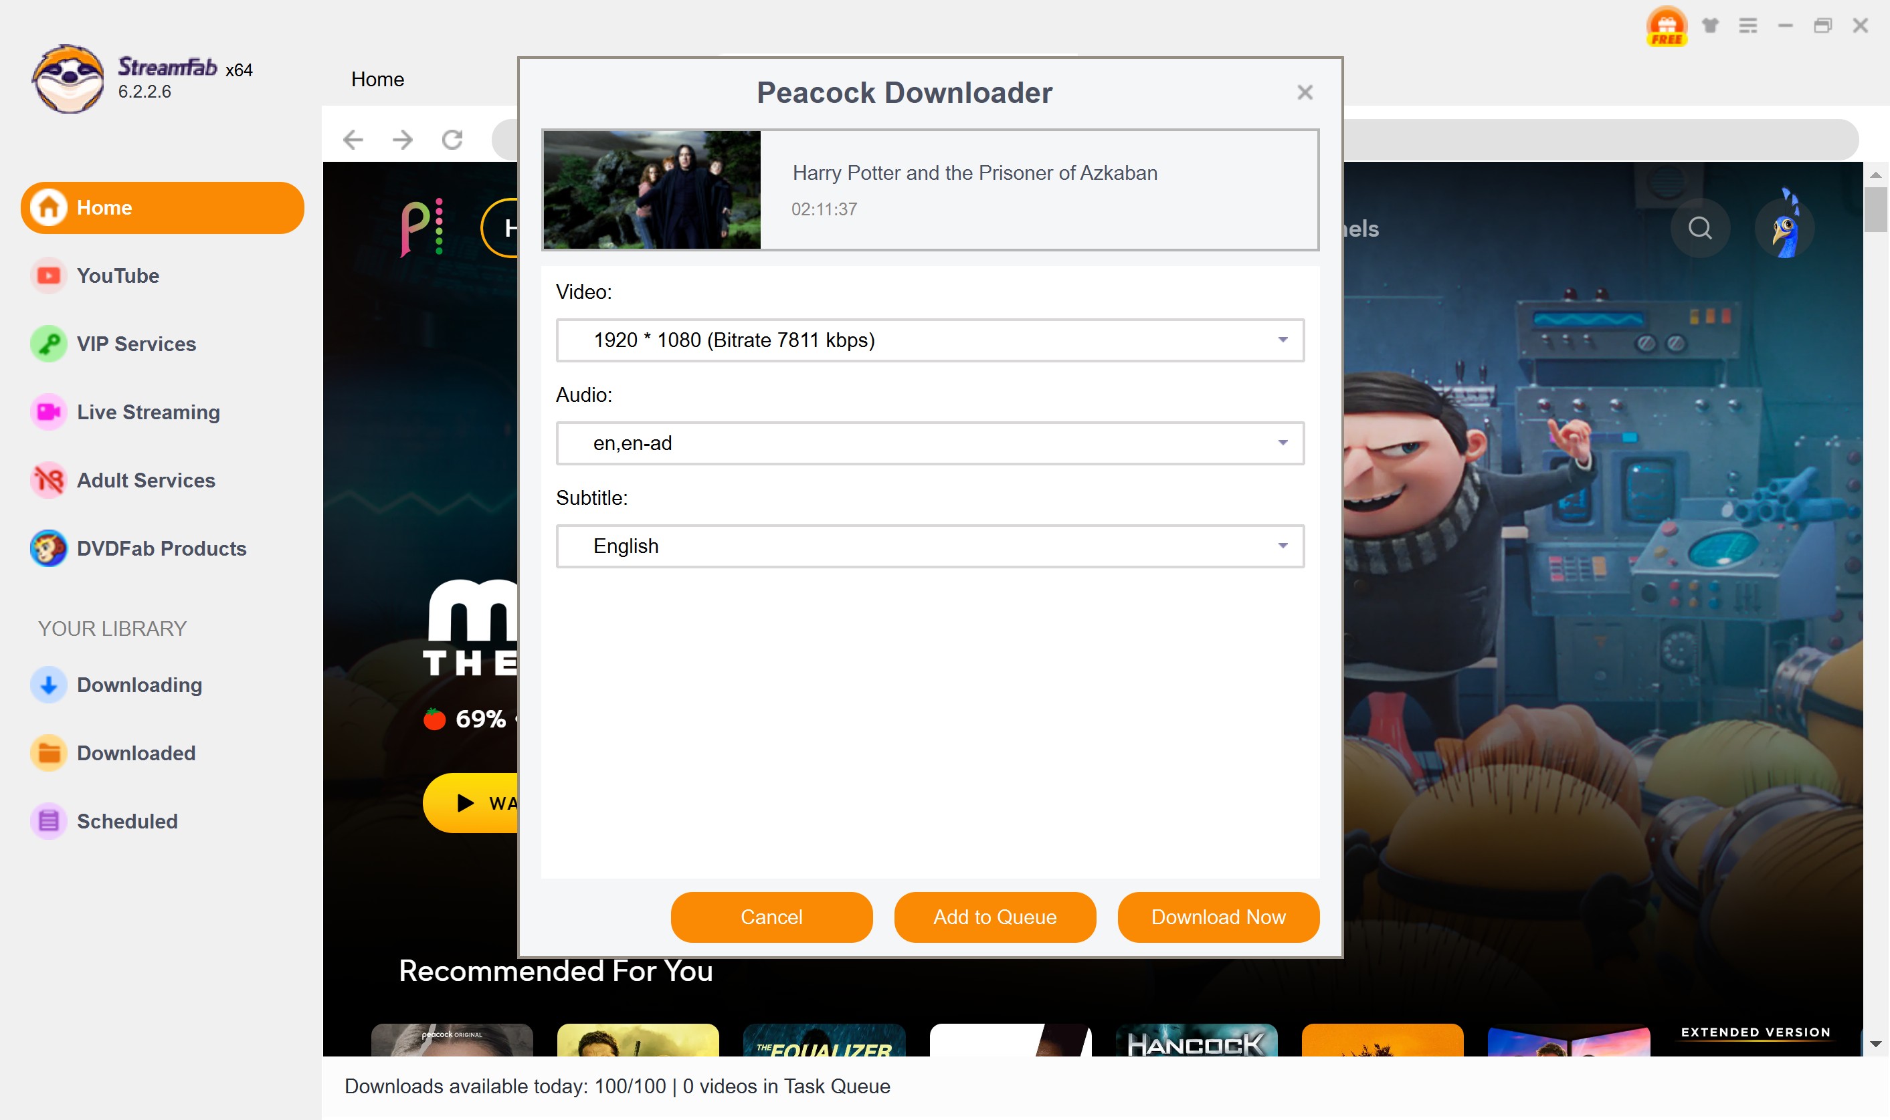Open DVDFab Products section
This screenshot has width=1890, height=1120.
[161, 549]
